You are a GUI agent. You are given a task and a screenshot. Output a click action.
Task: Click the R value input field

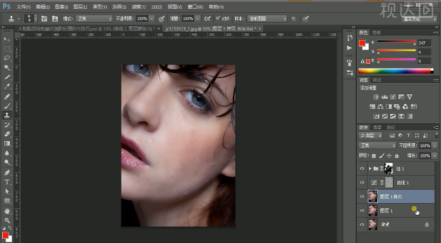pos(424,43)
